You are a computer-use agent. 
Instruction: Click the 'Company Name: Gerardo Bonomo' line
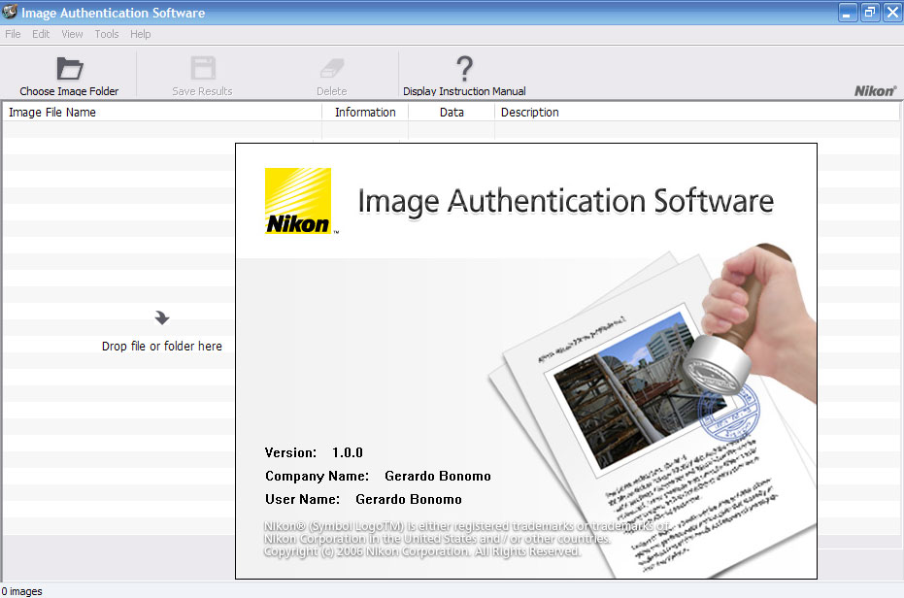[x=378, y=477]
